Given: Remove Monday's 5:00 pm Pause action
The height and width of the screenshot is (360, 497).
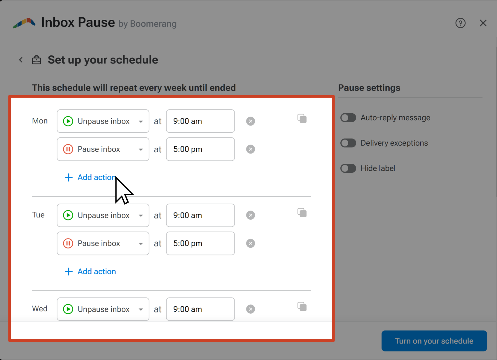Looking at the screenshot, I should point(251,149).
